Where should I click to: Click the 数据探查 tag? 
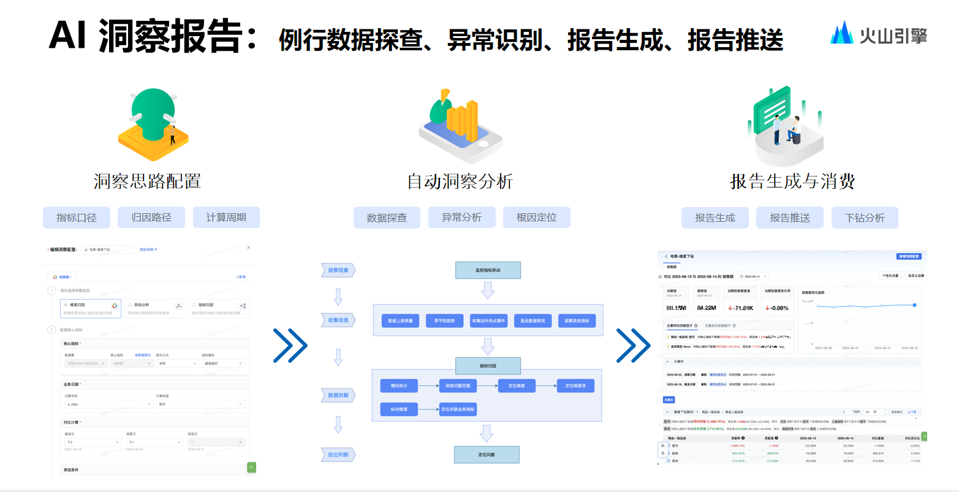387,218
